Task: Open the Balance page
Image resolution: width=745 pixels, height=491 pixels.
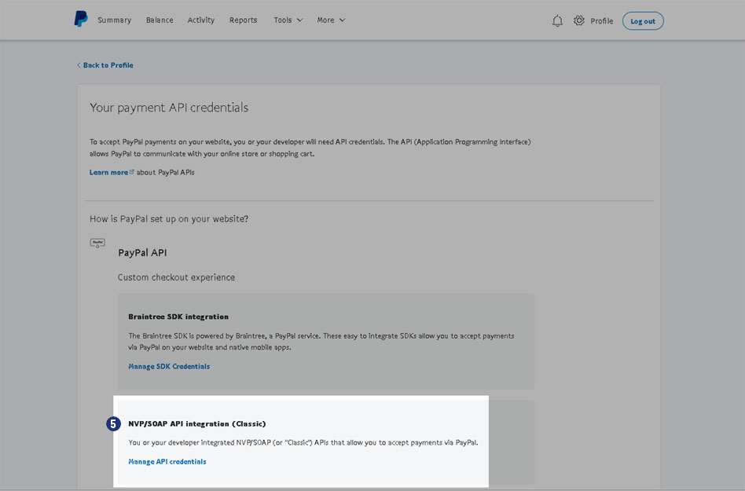Action: coord(160,20)
